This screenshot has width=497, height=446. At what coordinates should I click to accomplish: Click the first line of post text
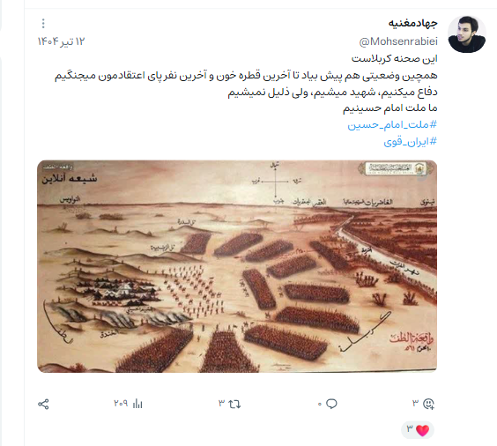[394, 59]
